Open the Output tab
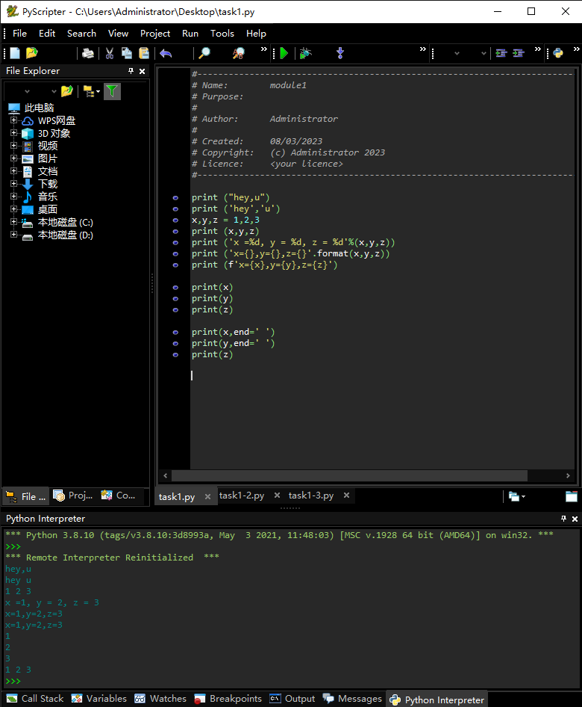Viewport: 582px width, 707px height. (x=292, y=699)
